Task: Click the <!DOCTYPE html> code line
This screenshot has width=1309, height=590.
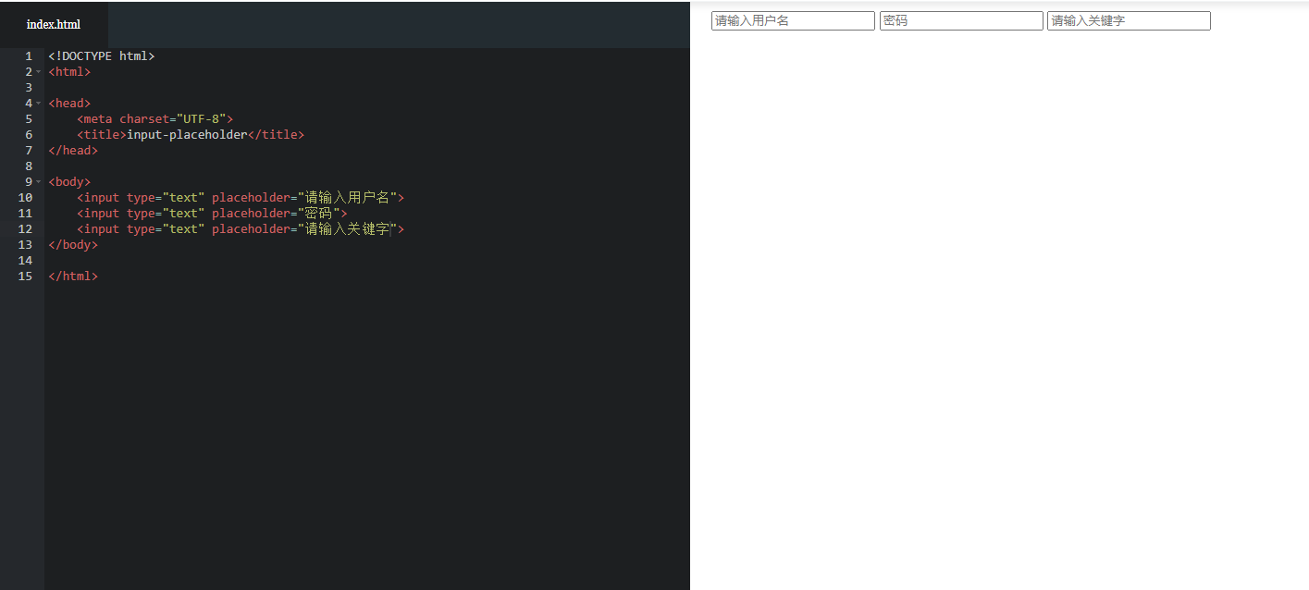Action: (x=102, y=55)
